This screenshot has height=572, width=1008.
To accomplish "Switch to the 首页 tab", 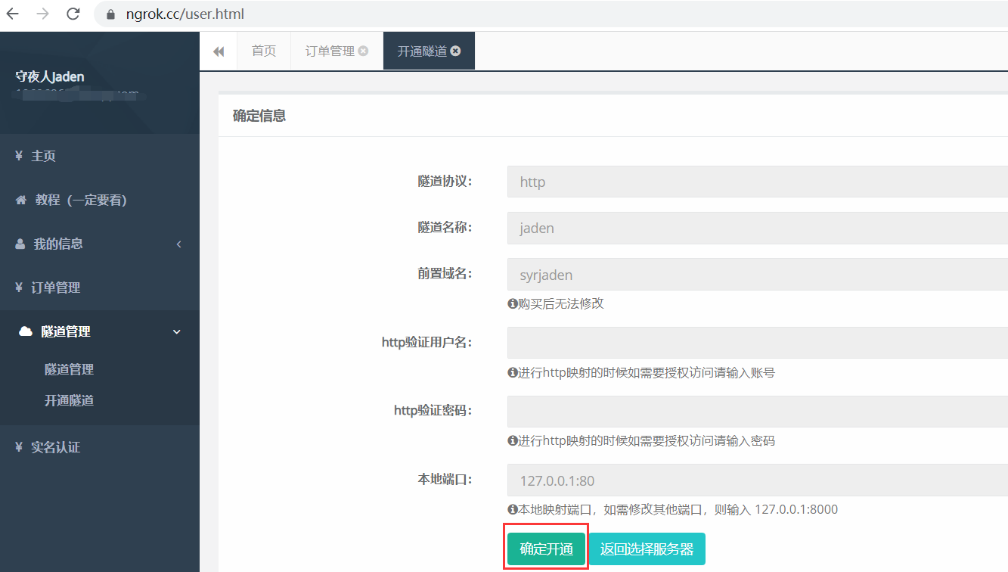I will click(264, 51).
